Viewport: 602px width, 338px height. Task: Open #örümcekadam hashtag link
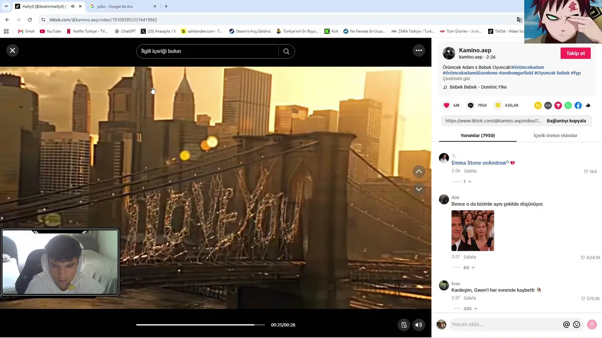pos(528,67)
